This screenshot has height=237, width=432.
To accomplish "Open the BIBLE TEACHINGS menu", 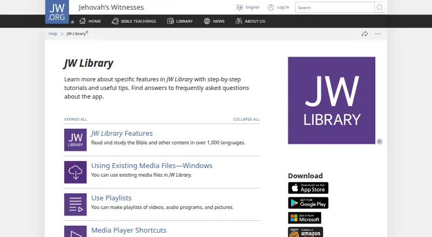I will pos(138,21).
